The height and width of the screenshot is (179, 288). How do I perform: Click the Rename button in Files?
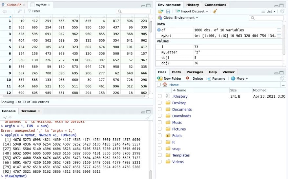click(216, 78)
